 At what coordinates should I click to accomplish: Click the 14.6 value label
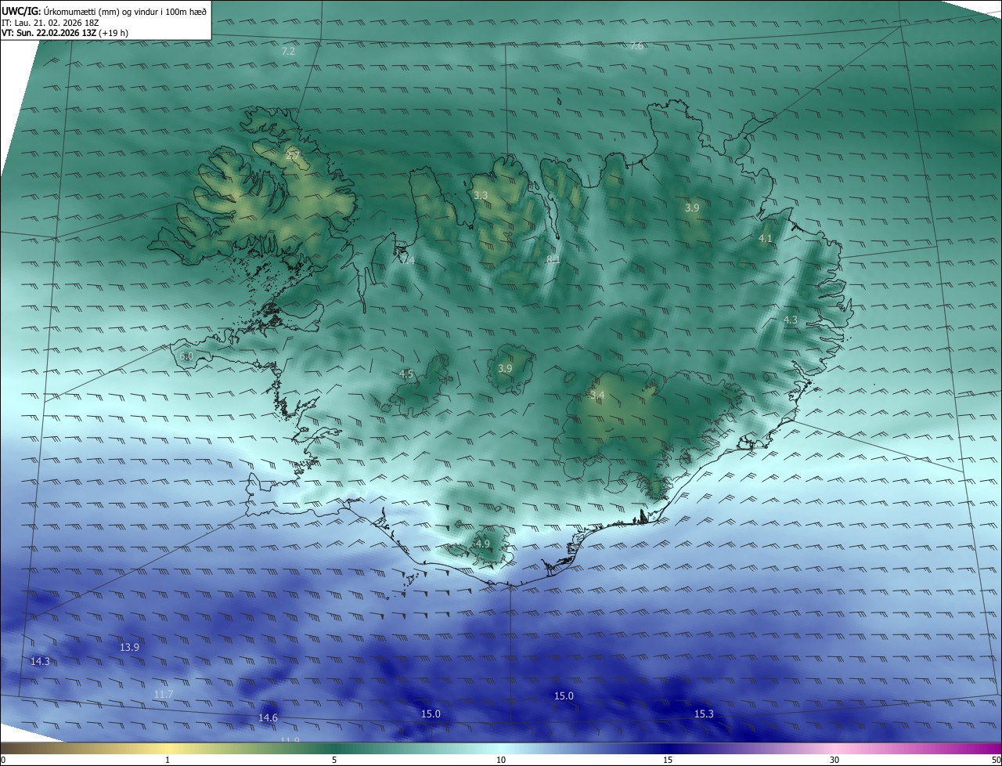(268, 717)
